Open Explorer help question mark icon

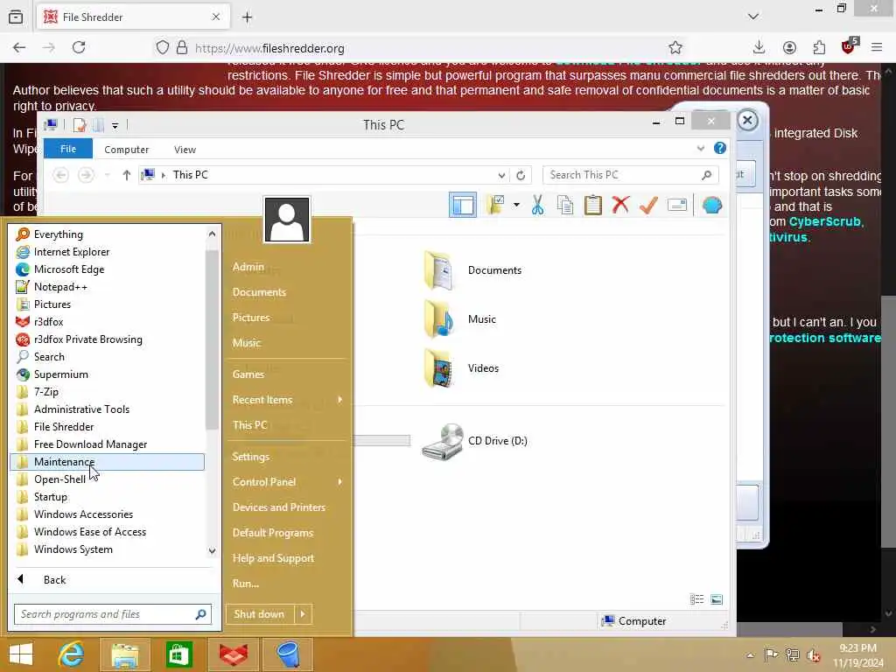click(720, 149)
